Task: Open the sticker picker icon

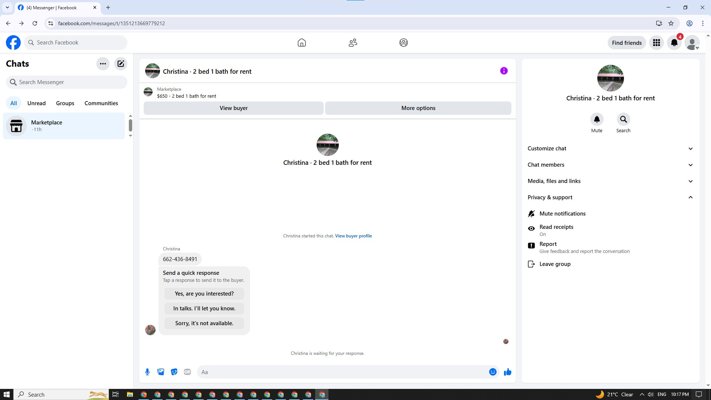Action: click(x=174, y=372)
